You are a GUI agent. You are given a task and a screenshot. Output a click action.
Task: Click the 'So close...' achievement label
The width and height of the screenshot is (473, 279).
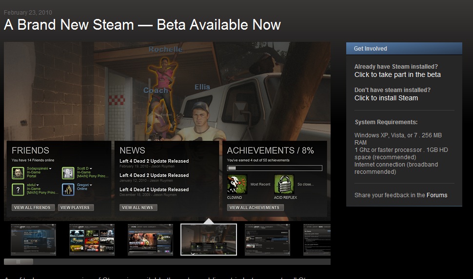306,184
